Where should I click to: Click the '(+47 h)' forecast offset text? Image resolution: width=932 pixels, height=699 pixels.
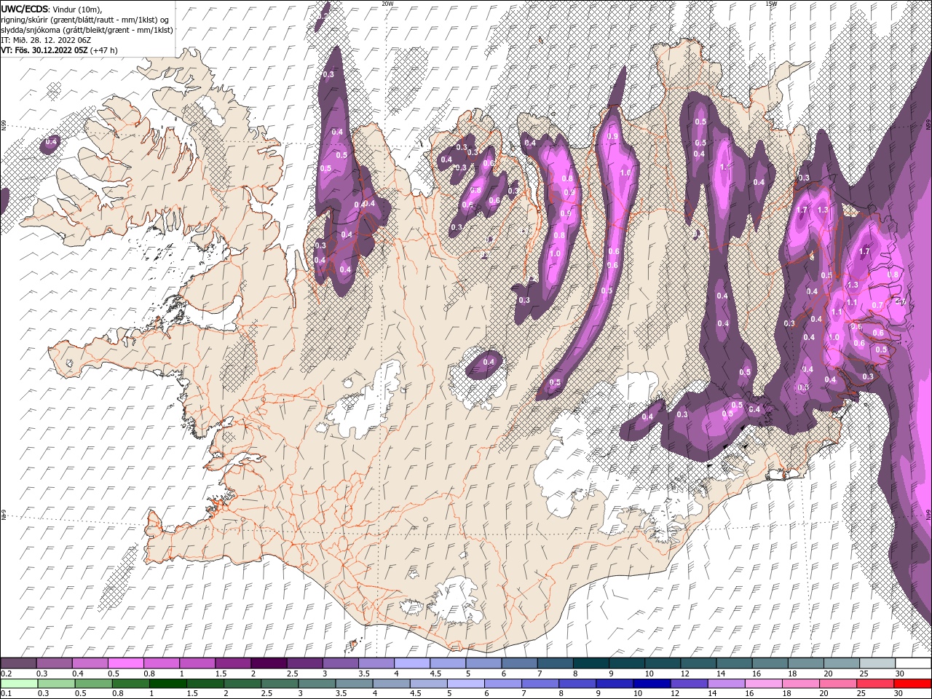click(104, 50)
